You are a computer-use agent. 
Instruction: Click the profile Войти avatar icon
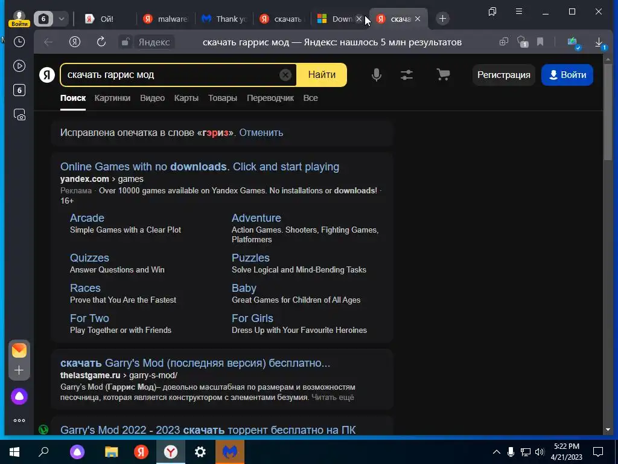tap(19, 19)
